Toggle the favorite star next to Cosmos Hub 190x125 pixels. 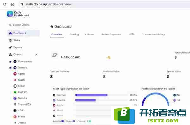click(10, 62)
